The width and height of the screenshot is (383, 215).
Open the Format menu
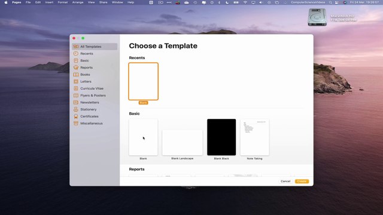62,2
